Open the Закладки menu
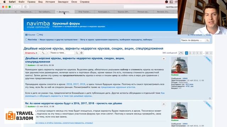Viewport: 227px width, 127px height. (63, 2)
